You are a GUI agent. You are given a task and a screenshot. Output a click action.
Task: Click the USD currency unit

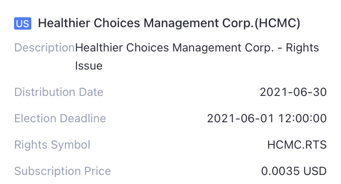pos(315,171)
